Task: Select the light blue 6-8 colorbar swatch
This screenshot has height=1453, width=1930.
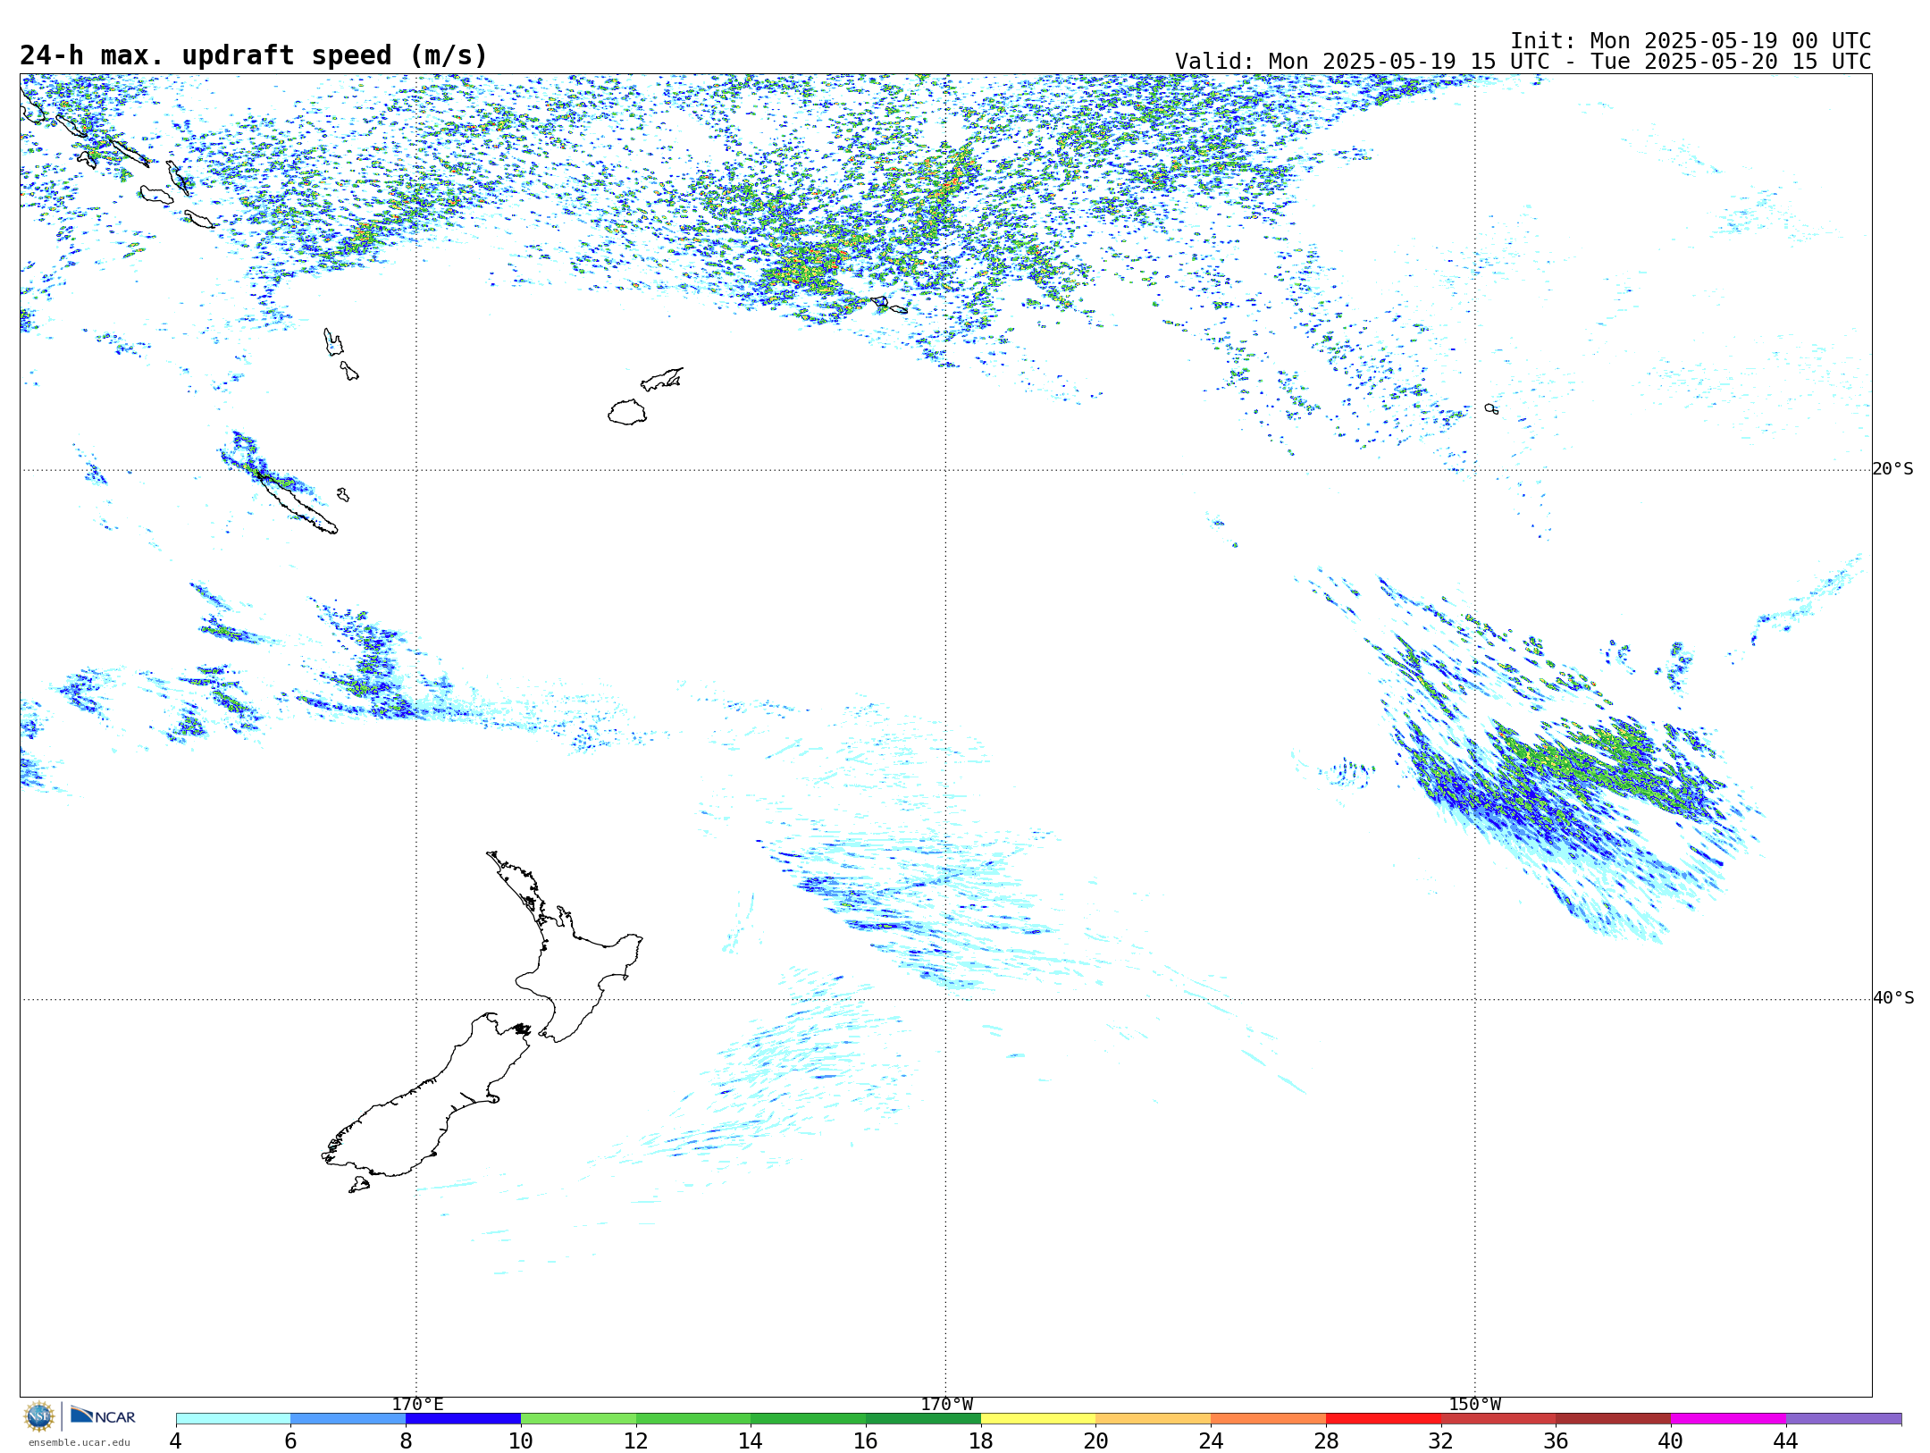Action: point(348,1419)
